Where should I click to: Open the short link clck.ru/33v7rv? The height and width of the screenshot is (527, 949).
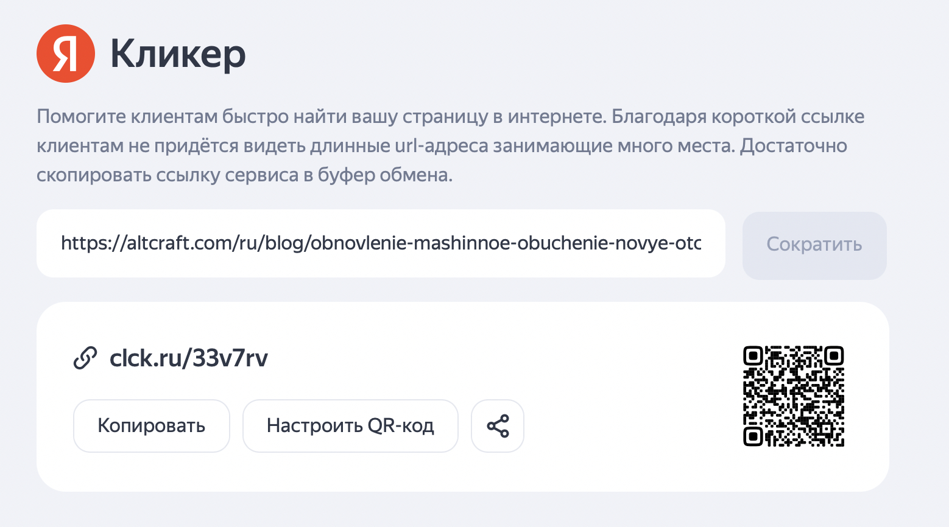[189, 358]
